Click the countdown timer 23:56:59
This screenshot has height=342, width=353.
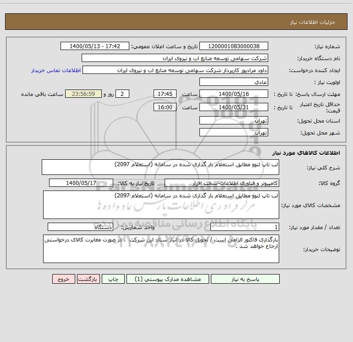pos(83,94)
